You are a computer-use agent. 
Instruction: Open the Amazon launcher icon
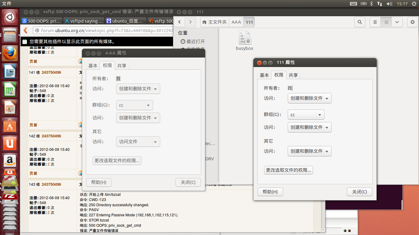(x=10, y=161)
